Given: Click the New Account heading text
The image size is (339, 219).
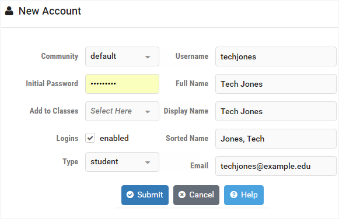Looking at the screenshot, I should 50,11.
